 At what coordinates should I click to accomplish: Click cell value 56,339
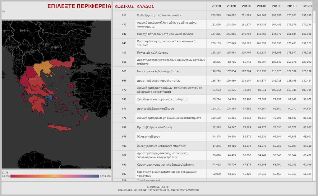[307, 174]
